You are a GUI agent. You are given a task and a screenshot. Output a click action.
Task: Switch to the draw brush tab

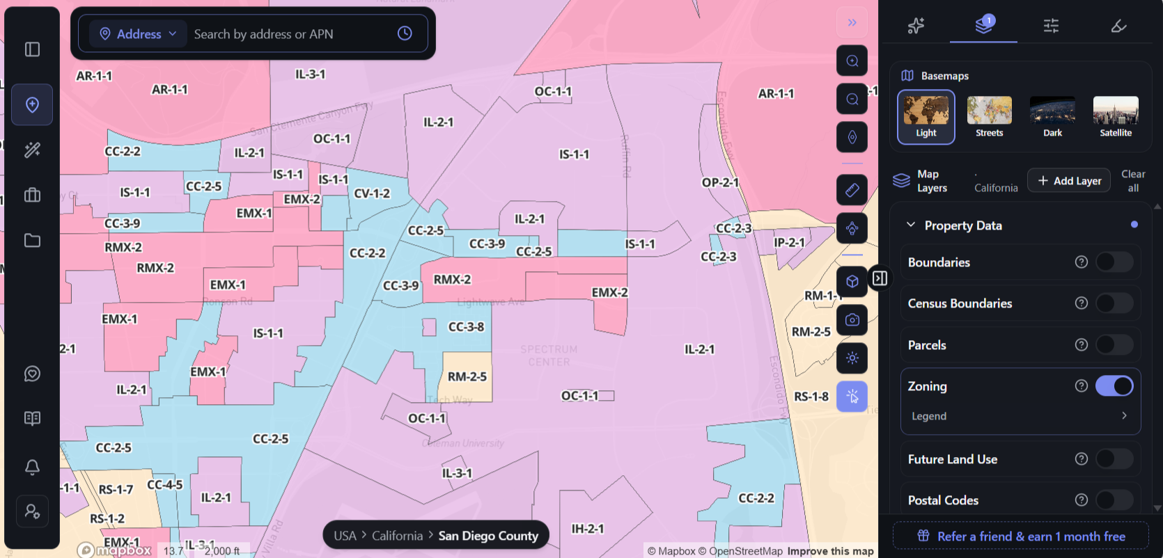pyautogui.click(x=1118, y=26)
